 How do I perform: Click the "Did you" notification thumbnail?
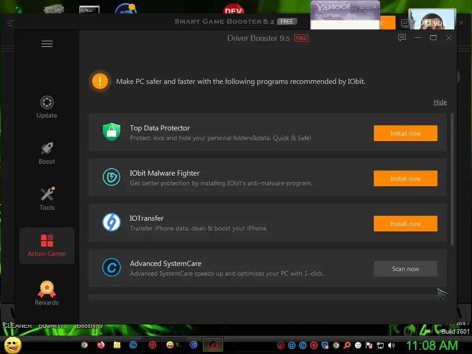(x=432, y=19)
